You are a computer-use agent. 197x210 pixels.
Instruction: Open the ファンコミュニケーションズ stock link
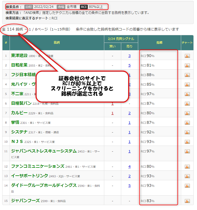click(38, 166)
